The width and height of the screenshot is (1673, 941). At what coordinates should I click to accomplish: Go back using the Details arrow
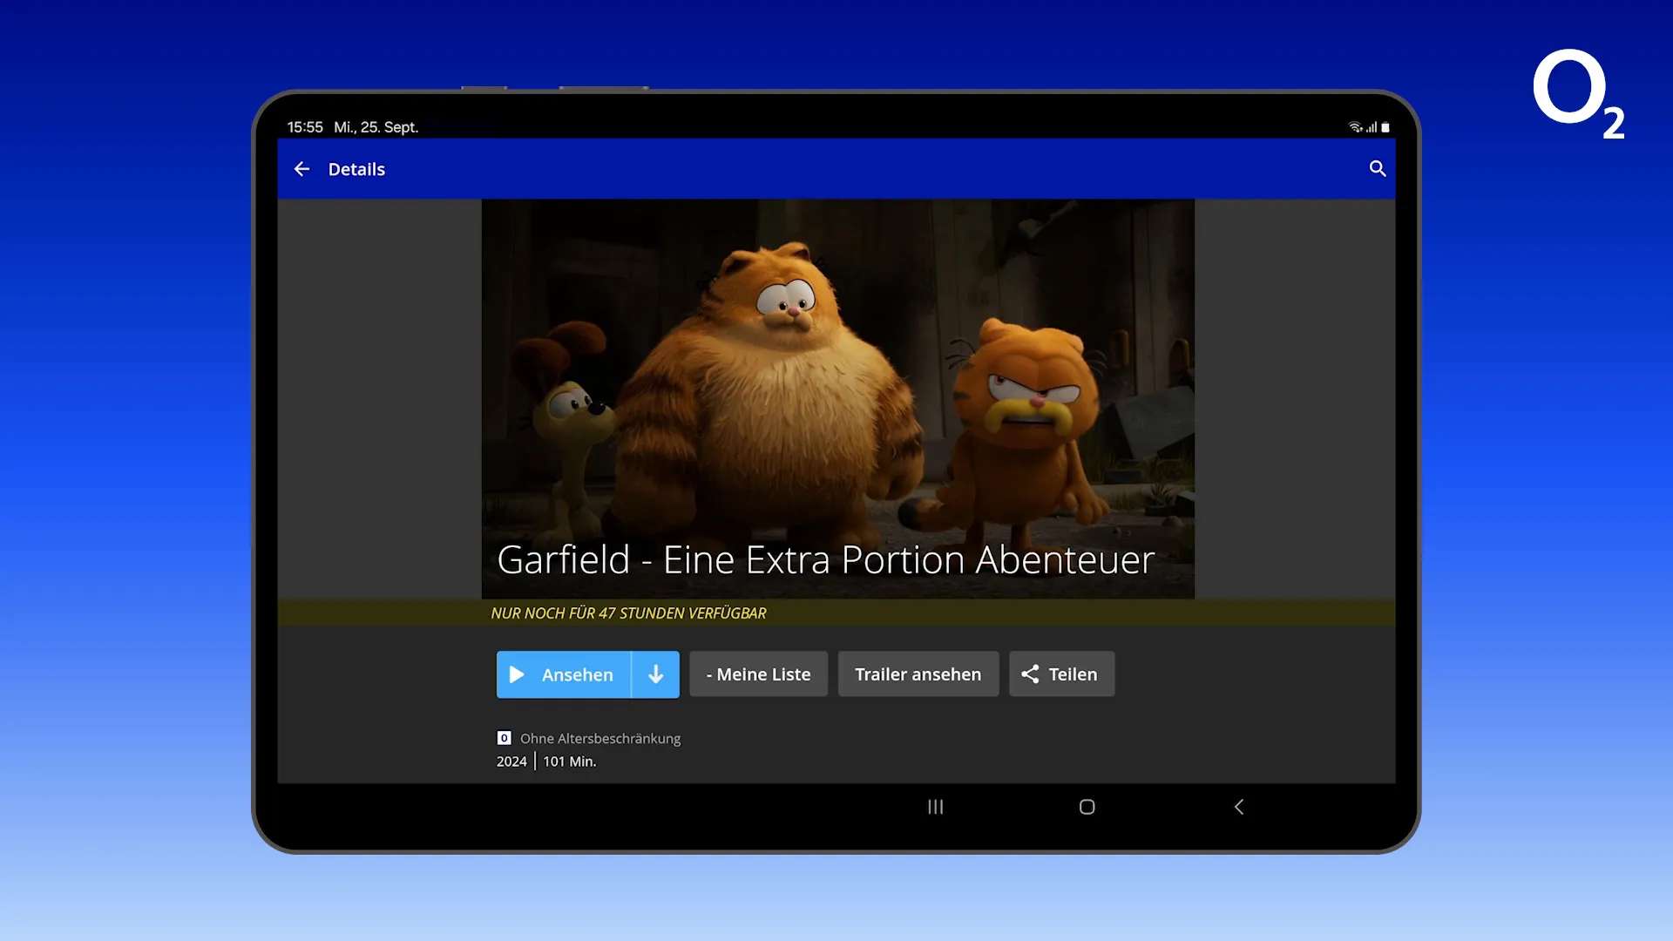coord(301,169)
